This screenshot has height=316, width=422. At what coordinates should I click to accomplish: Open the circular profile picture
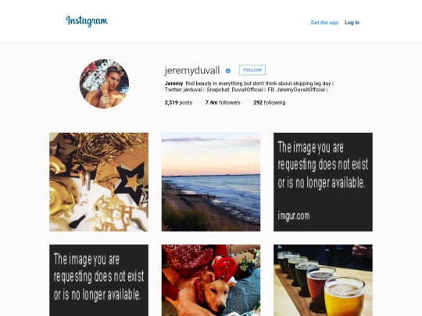point(104,83)
